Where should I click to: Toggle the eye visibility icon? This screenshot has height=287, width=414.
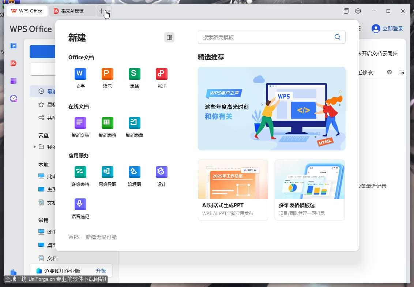pos(389,72)
